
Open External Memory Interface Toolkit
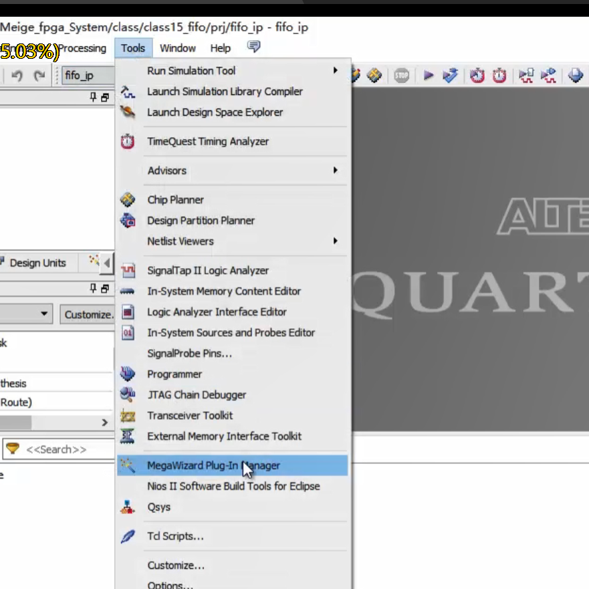232,437
